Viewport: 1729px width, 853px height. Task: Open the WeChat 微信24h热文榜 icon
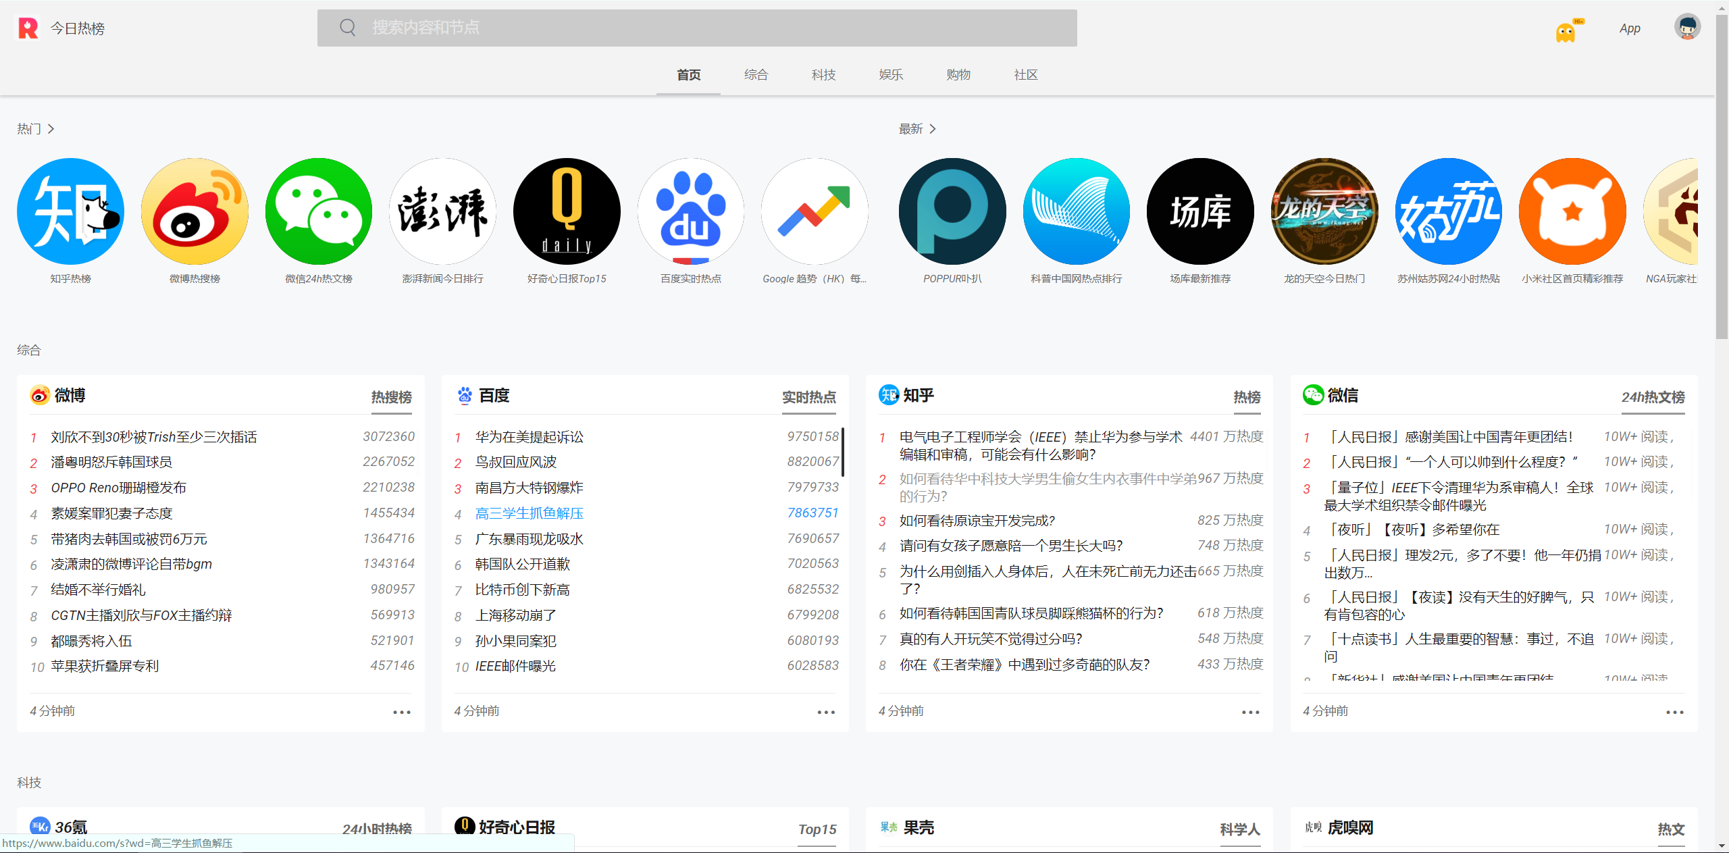[x=319, y=211]
